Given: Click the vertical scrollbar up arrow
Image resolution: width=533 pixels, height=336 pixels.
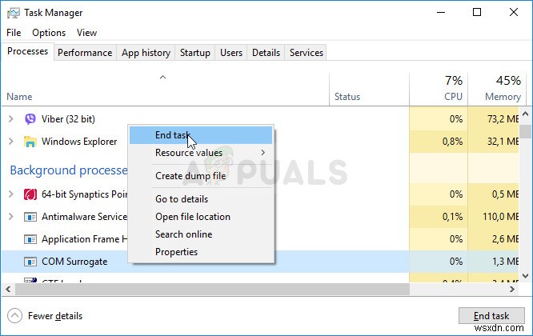Looking at the screenshot, I should [x=526, y=114].
